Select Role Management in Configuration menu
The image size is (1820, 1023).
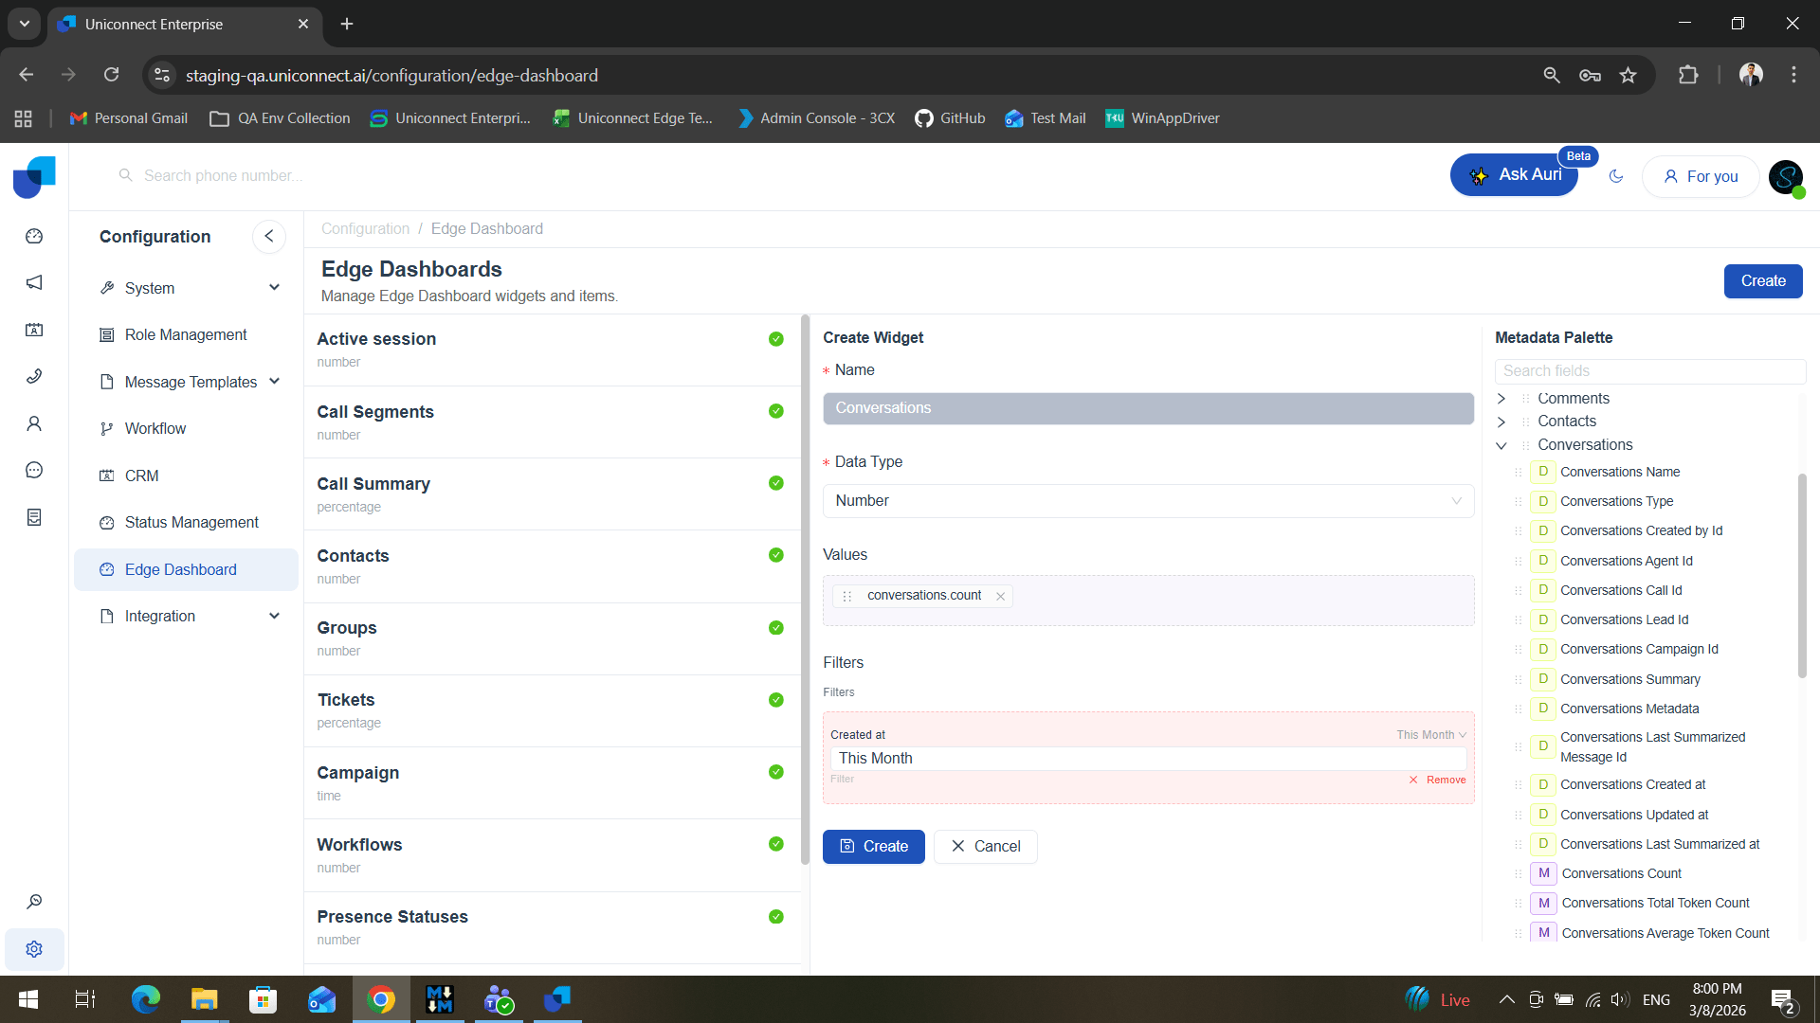[185, 334]
